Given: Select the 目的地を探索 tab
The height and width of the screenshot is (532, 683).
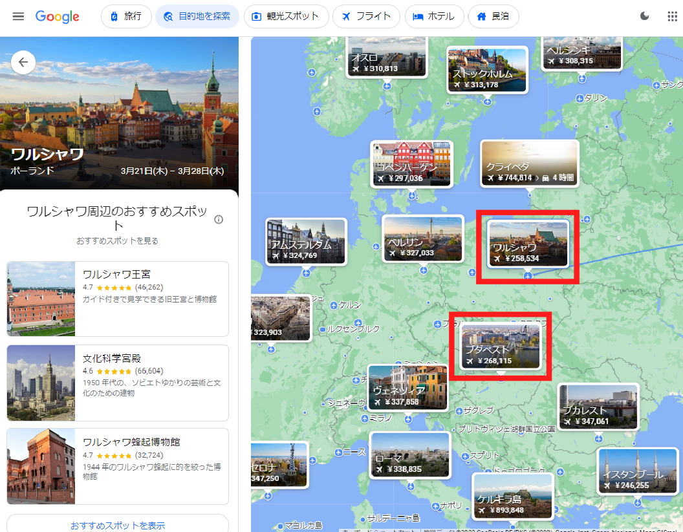Looking at the screenshot, I should (x=197, y=17).
